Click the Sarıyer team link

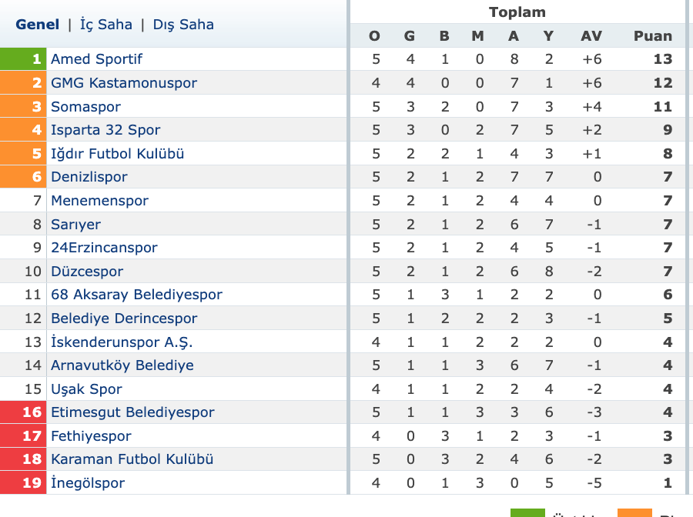pyautogui.click(x=76, y=225)
